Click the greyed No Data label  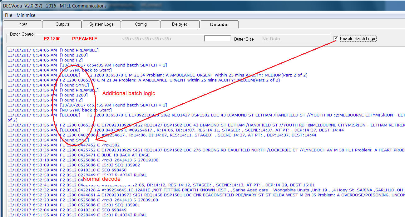tap(271, 39)
